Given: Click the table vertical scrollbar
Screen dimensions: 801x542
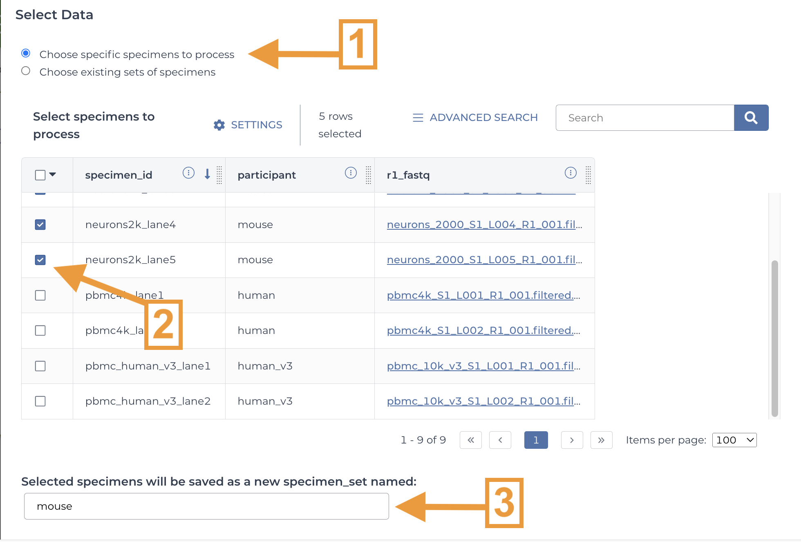Looking at the screenshot, I should (774, 338).
